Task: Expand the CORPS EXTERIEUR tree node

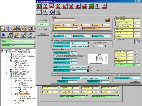Action: coord(7,70)
